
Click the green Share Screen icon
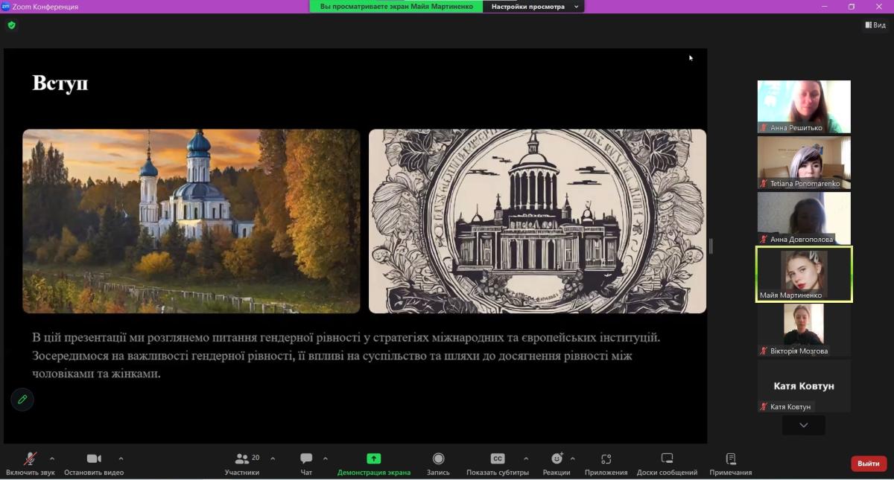(x=373, y=459)
